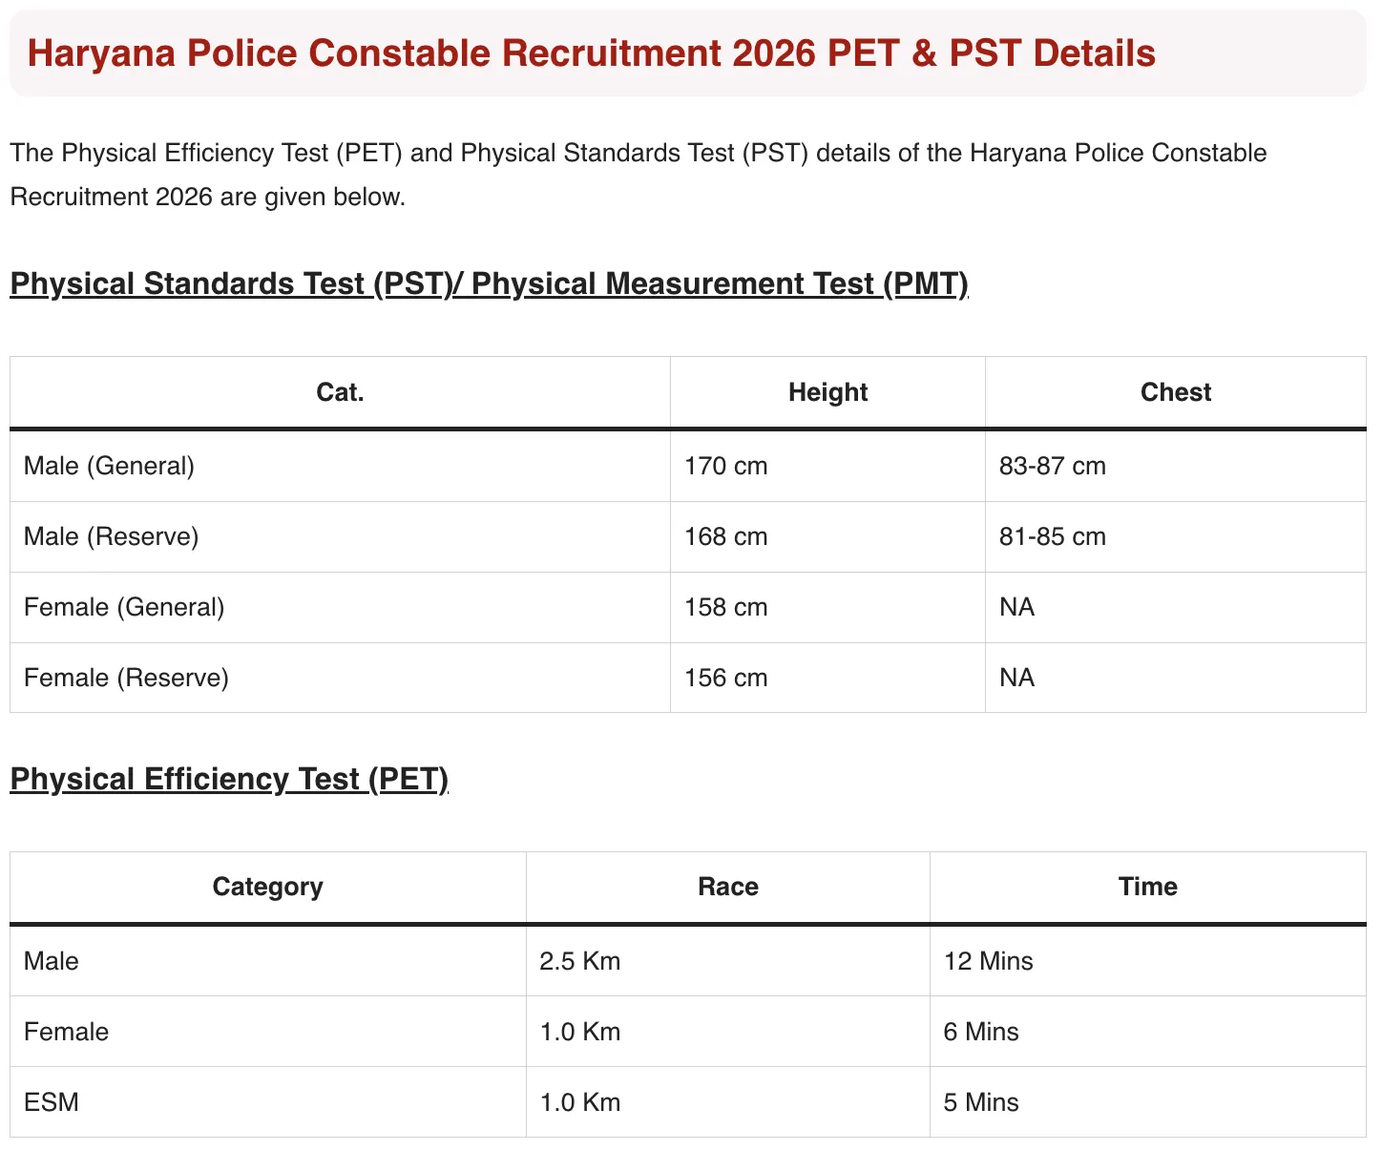This screenshot has height=1151, width=1382.
Task: Select the Physical Efficiency Test (PET) heading link
Action: coord(229,779)
